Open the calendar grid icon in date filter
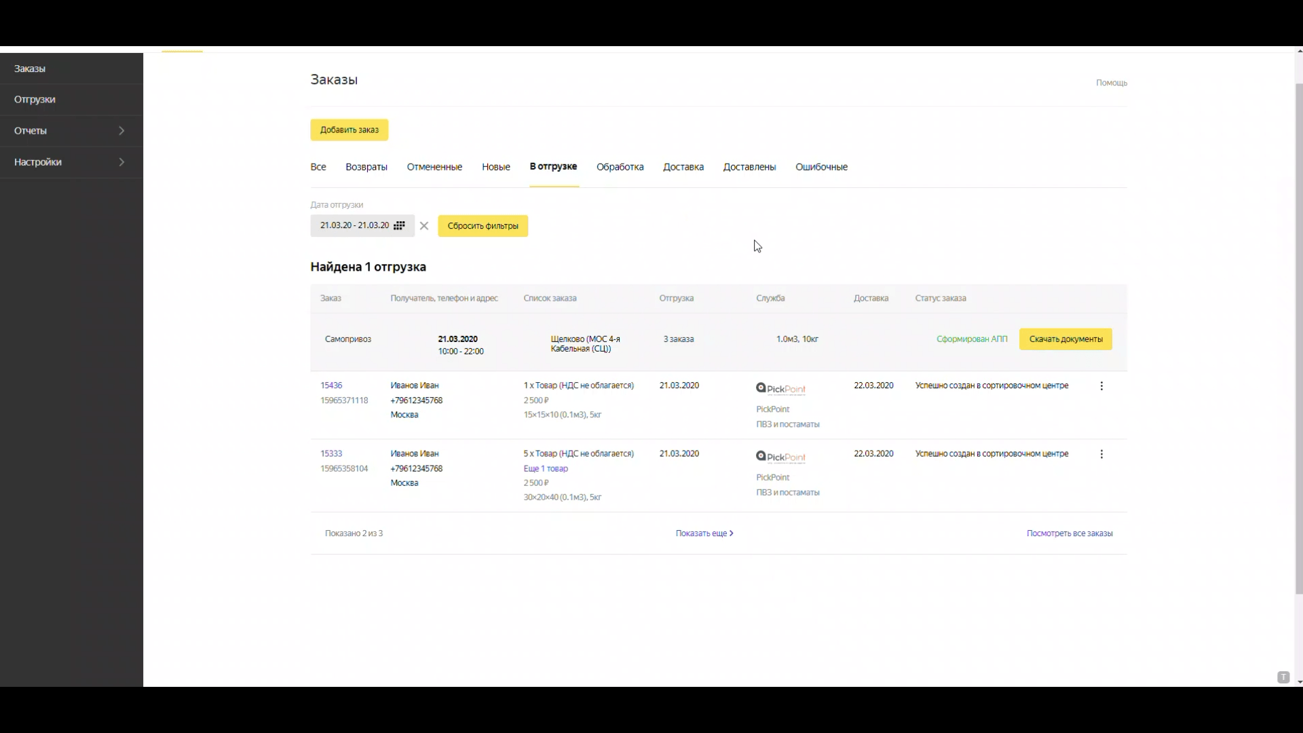 tap(399, 225)
